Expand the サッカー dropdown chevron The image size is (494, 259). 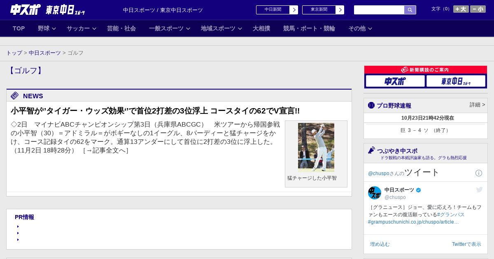click(94, 28)
